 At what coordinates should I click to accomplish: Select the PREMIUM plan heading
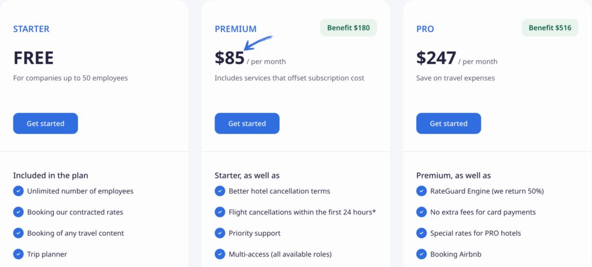pyautogui.click(x=235, y=29)
